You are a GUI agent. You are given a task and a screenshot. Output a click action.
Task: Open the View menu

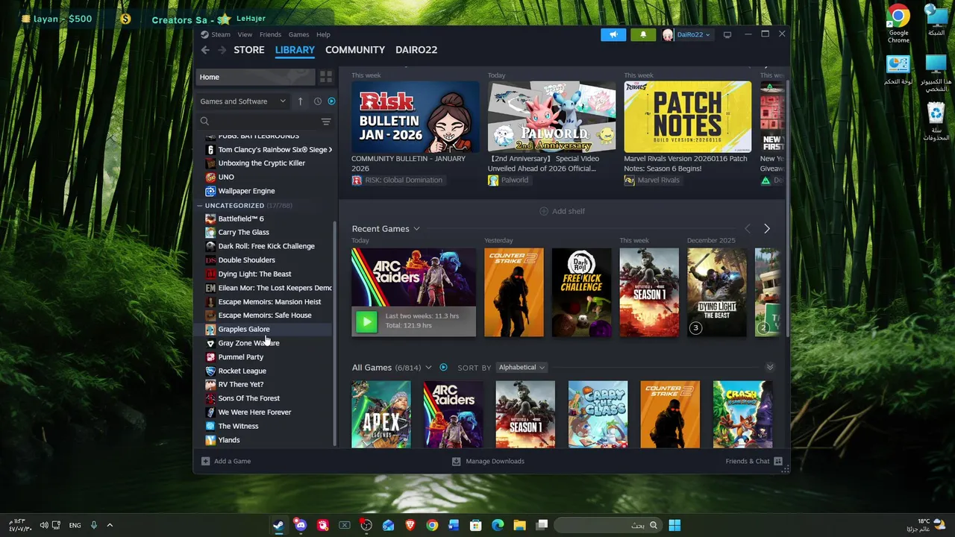pos(245,35)
